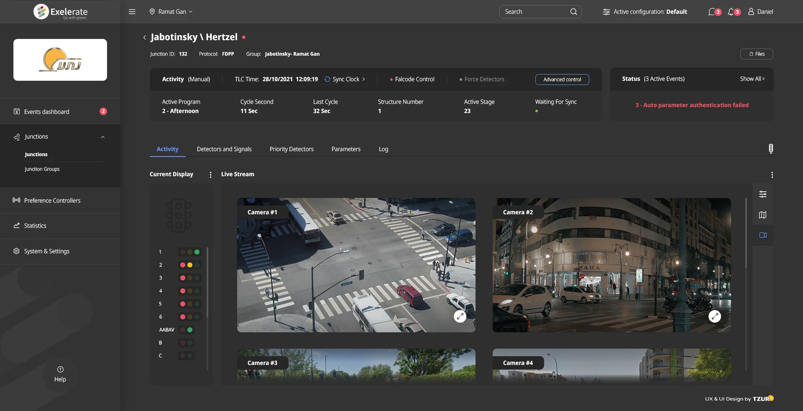Open Live Stream three-dot options menu
The height and width of the screenshot is (411, 803).
coord(772,175)
